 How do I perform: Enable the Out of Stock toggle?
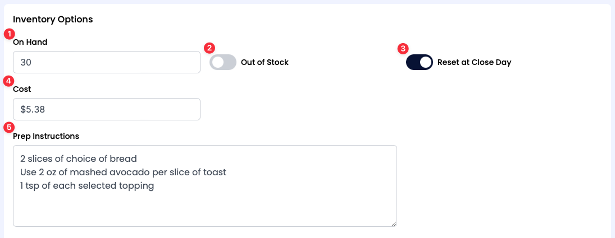222,62
